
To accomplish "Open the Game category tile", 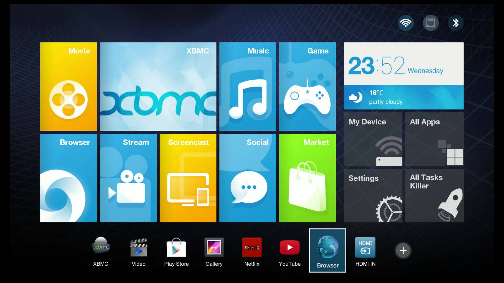I will (x=307, y=86).
